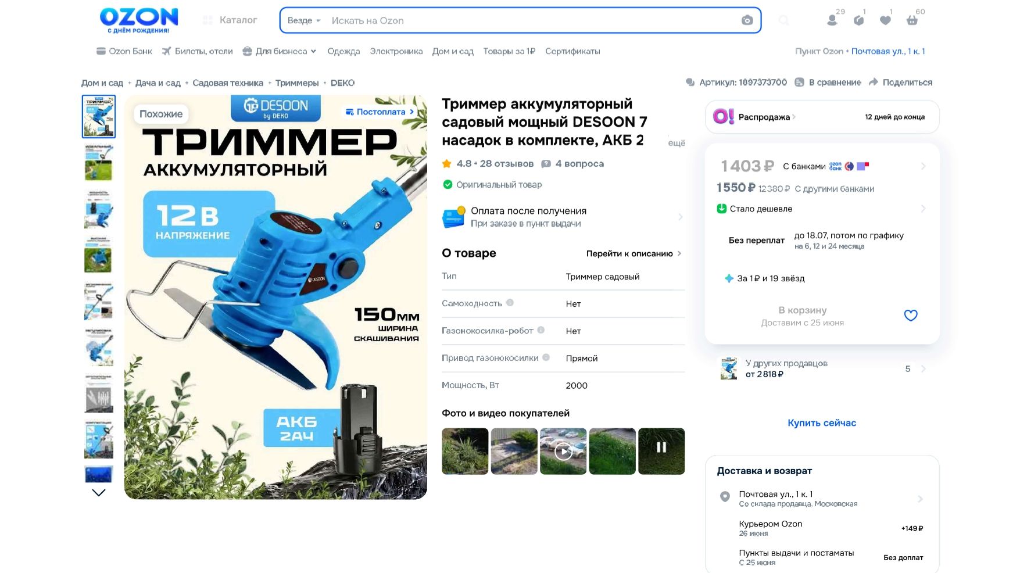The height and width of the screenshot is (573, 1020).
Task: Select first product thumbnail ТРИММЕР
Action: (x=99, y=116)
